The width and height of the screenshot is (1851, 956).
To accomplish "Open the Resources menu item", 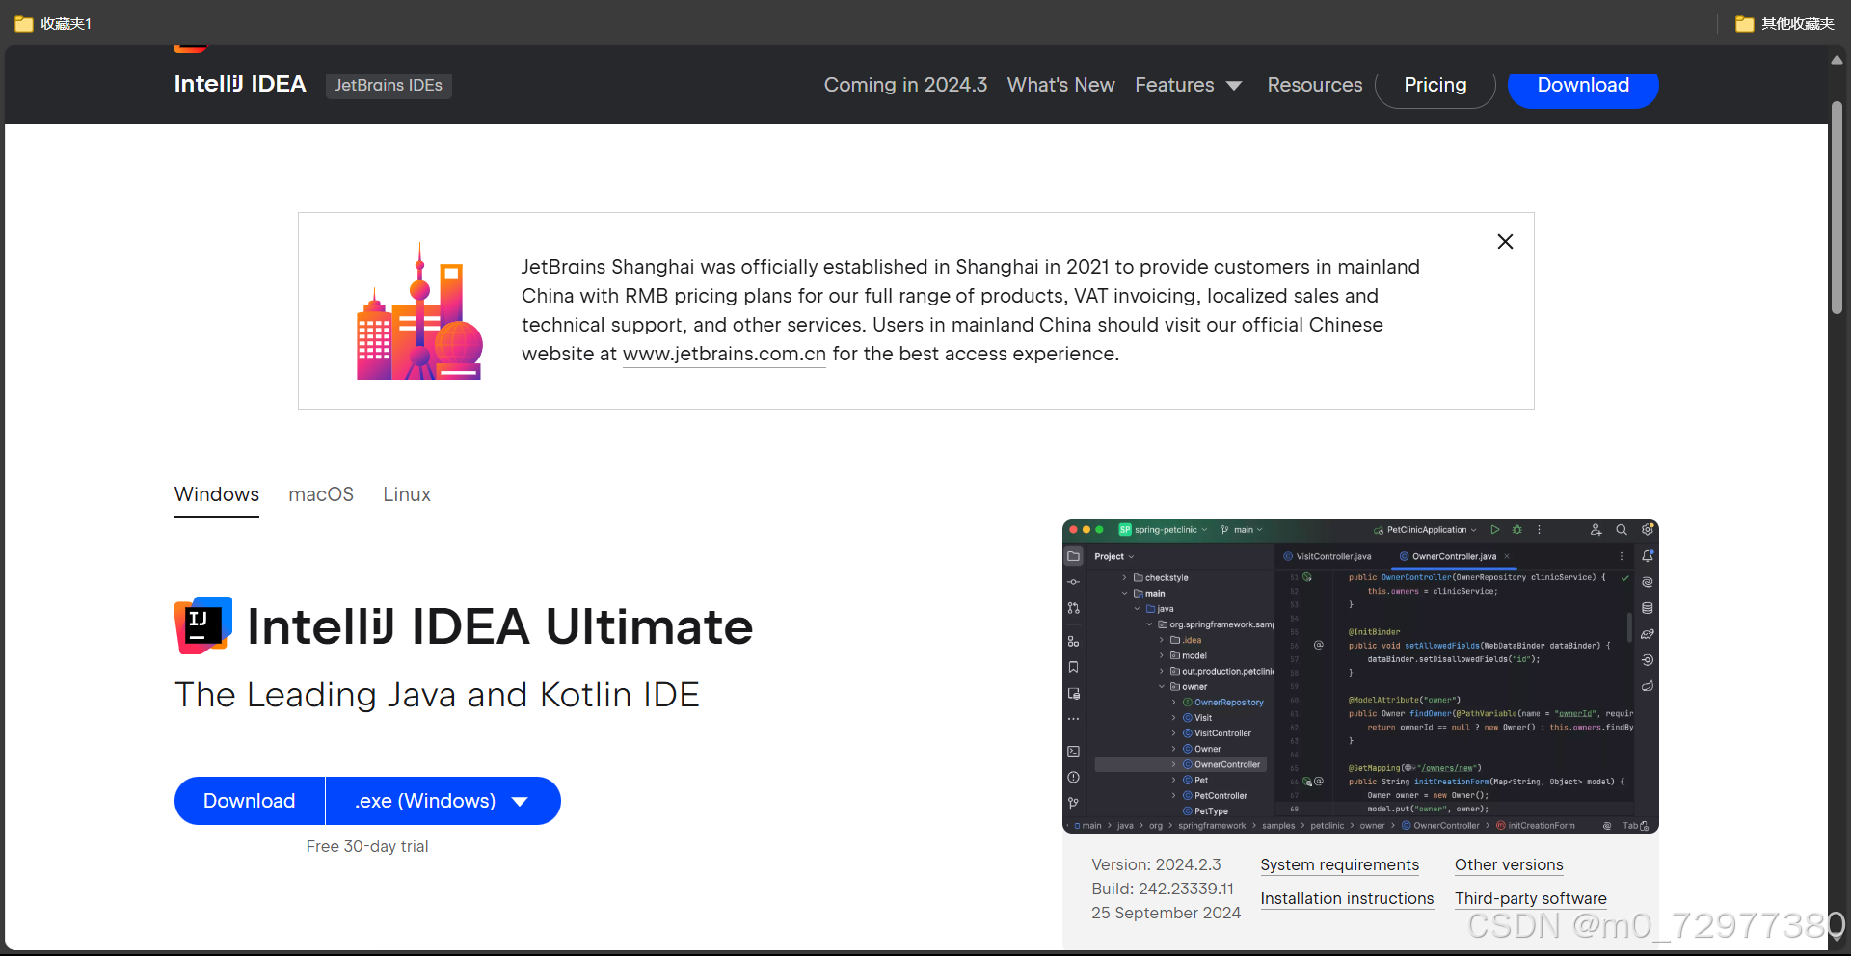I will [x=1315, y=85].
